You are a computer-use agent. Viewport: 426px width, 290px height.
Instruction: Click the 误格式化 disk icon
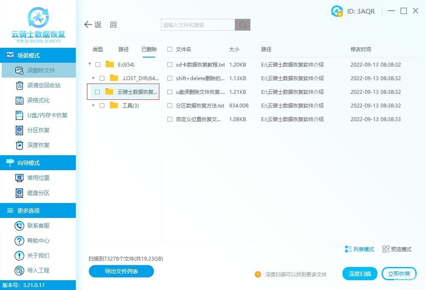tap(19, 100)
